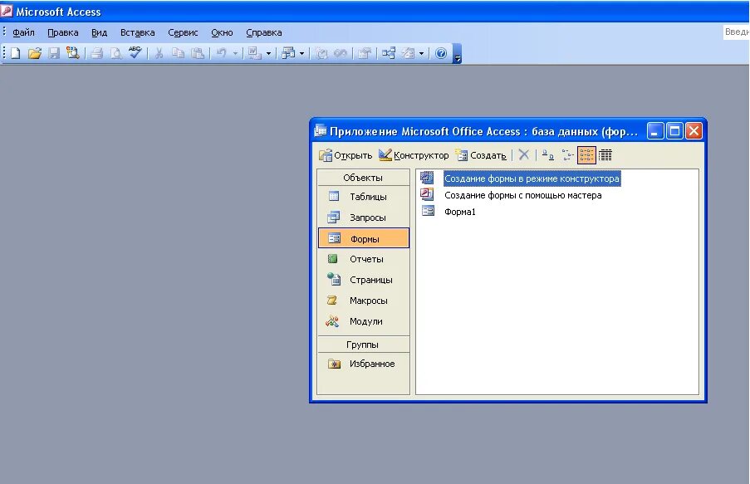Select Страницы in objects pane
Screen dimensions: 750x484
coord(364,280)
